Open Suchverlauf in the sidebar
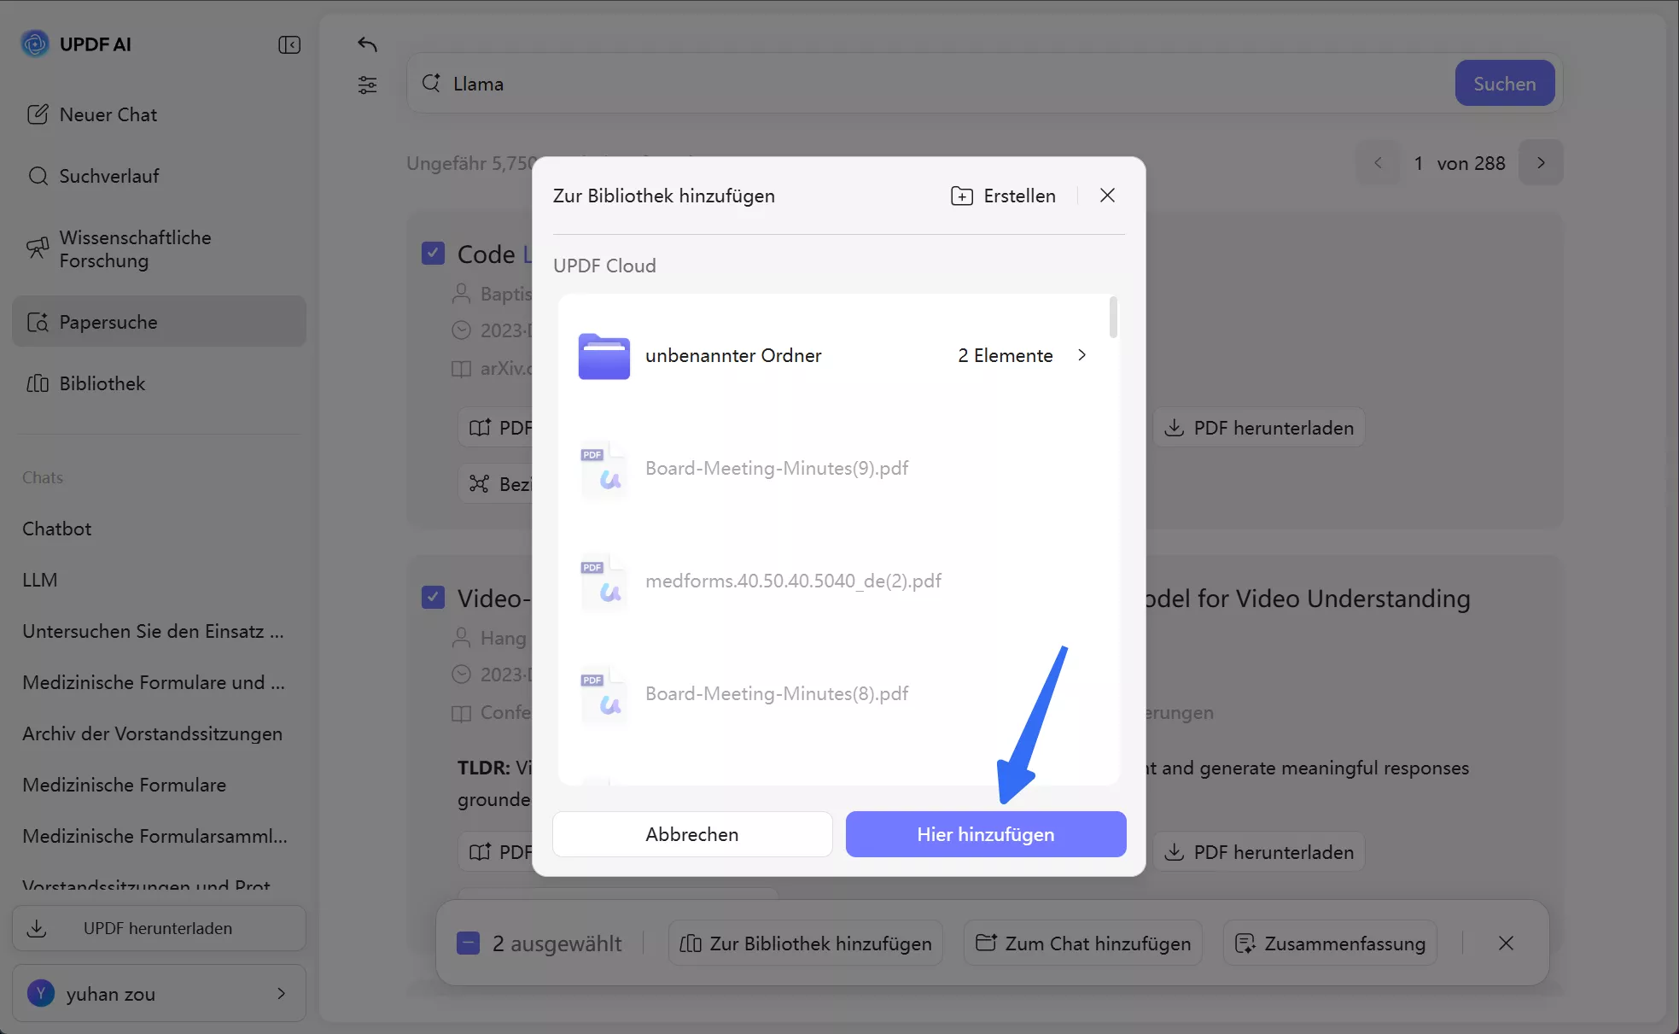 click(109, 176)
